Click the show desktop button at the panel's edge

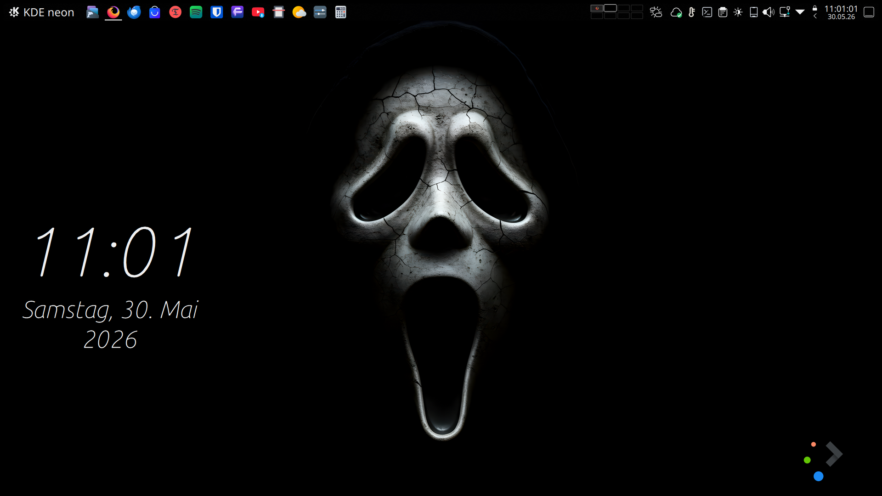(x=869, y=12)
